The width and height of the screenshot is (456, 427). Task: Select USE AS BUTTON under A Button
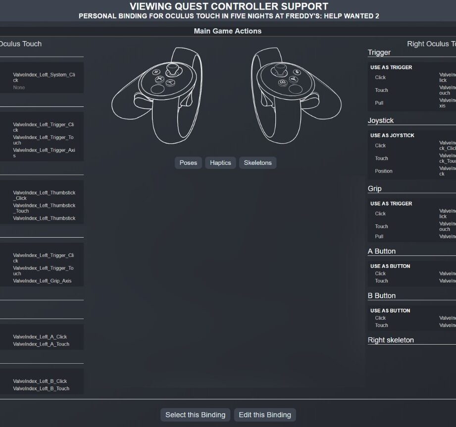(390, 266)
